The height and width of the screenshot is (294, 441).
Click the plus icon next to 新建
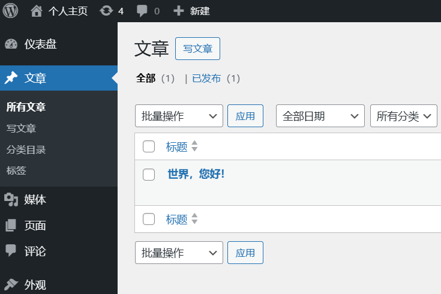[x=179, y=11]
